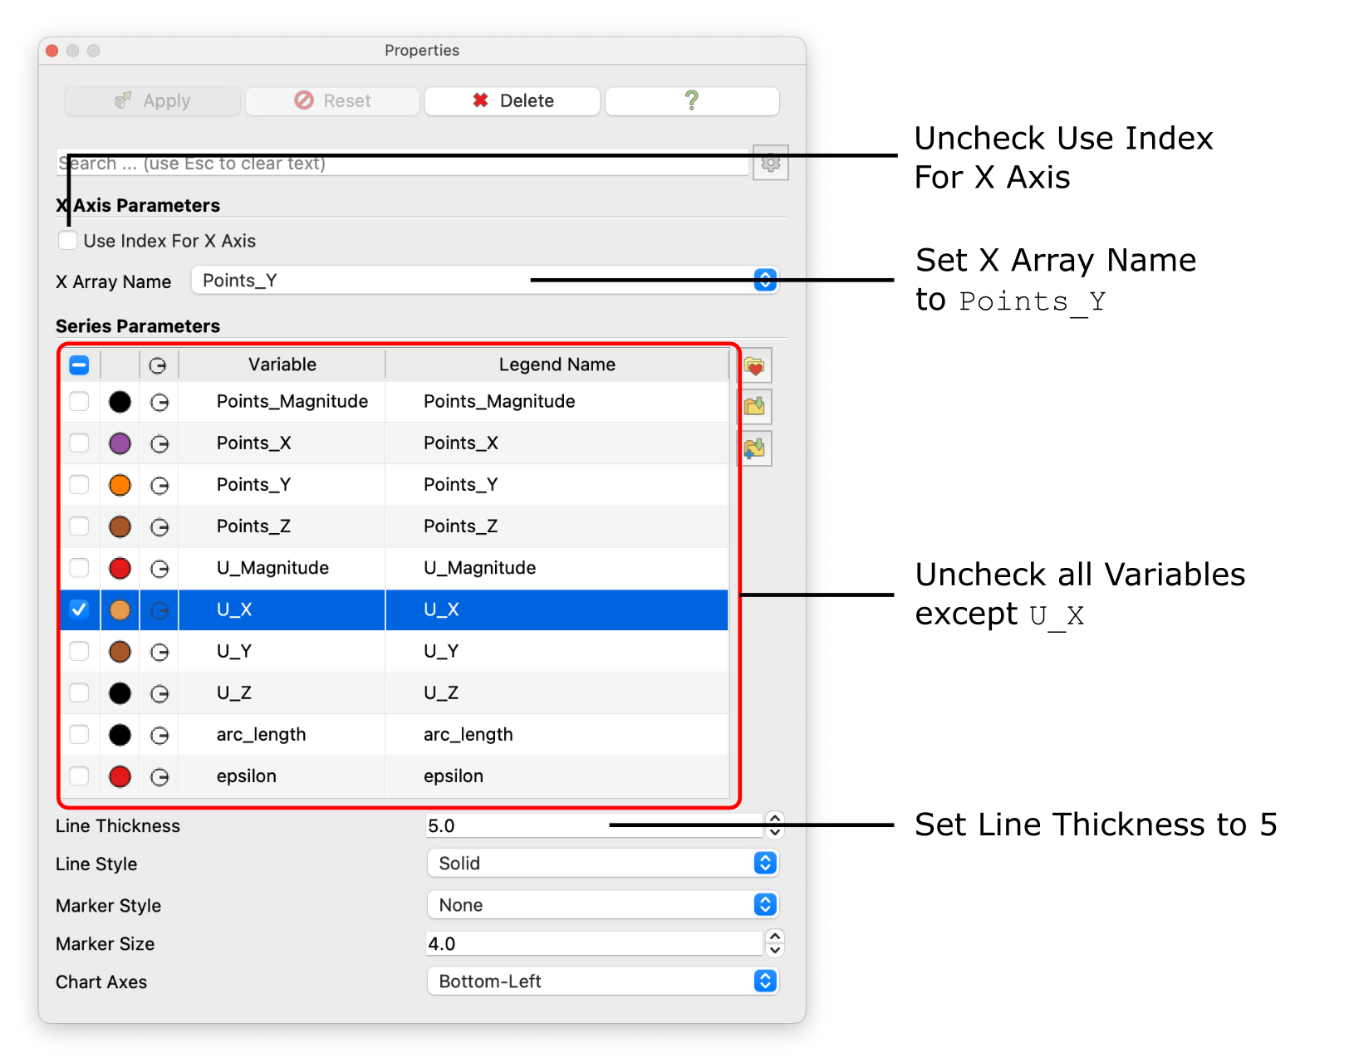Open the orange color swatch for Points_Y
Image resolution: width=1354 pixels, height=1057 pixels.
point(120,485)
